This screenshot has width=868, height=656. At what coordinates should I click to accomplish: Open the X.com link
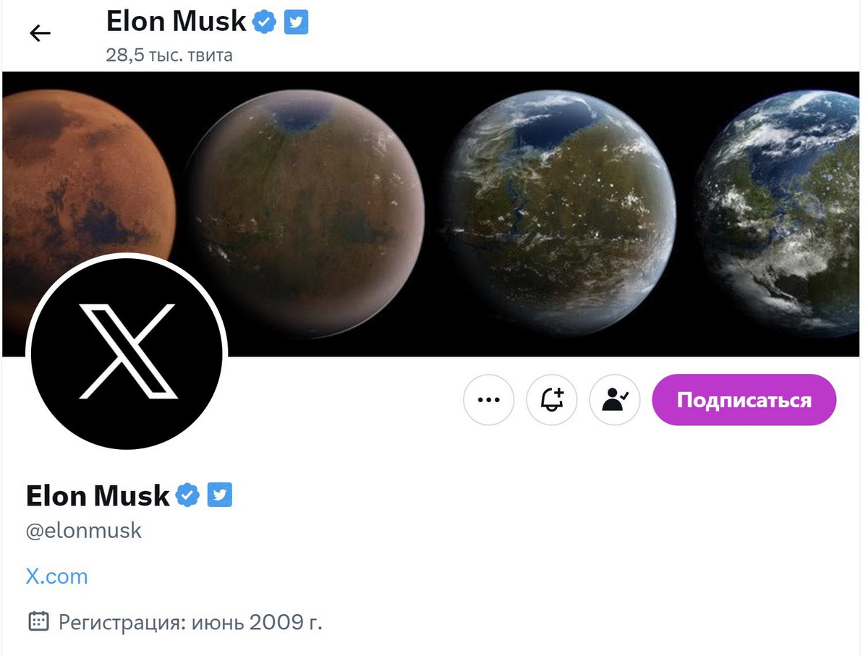click(x=56, y=576)
